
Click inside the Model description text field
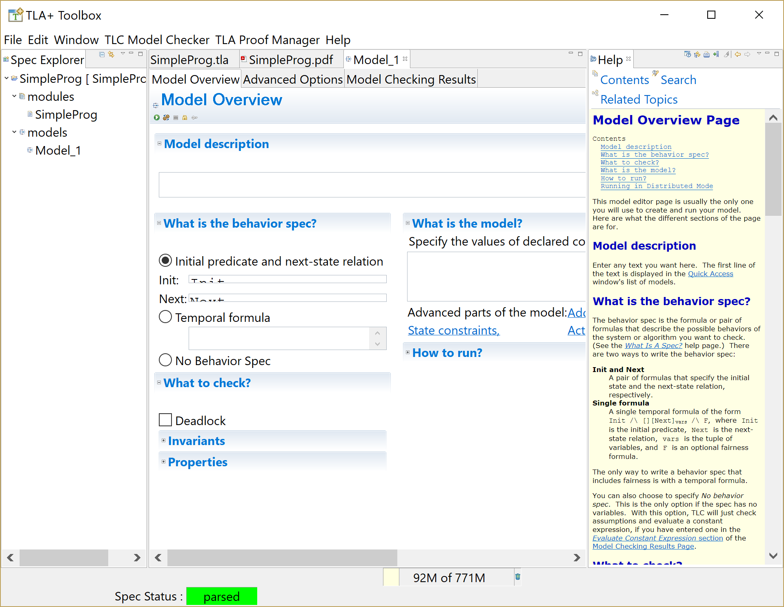(367, 184)
